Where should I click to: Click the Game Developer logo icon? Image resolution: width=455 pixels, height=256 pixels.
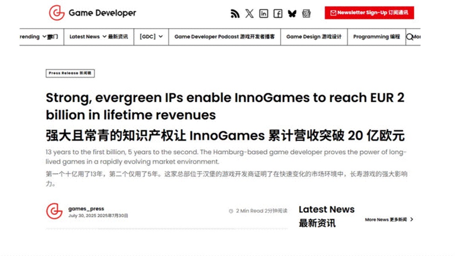tap(56, 13)
